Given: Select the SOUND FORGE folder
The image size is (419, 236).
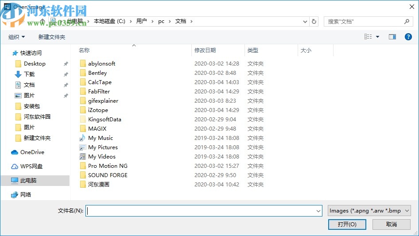Looking at the screenshot, I should (x=108, y=175).
